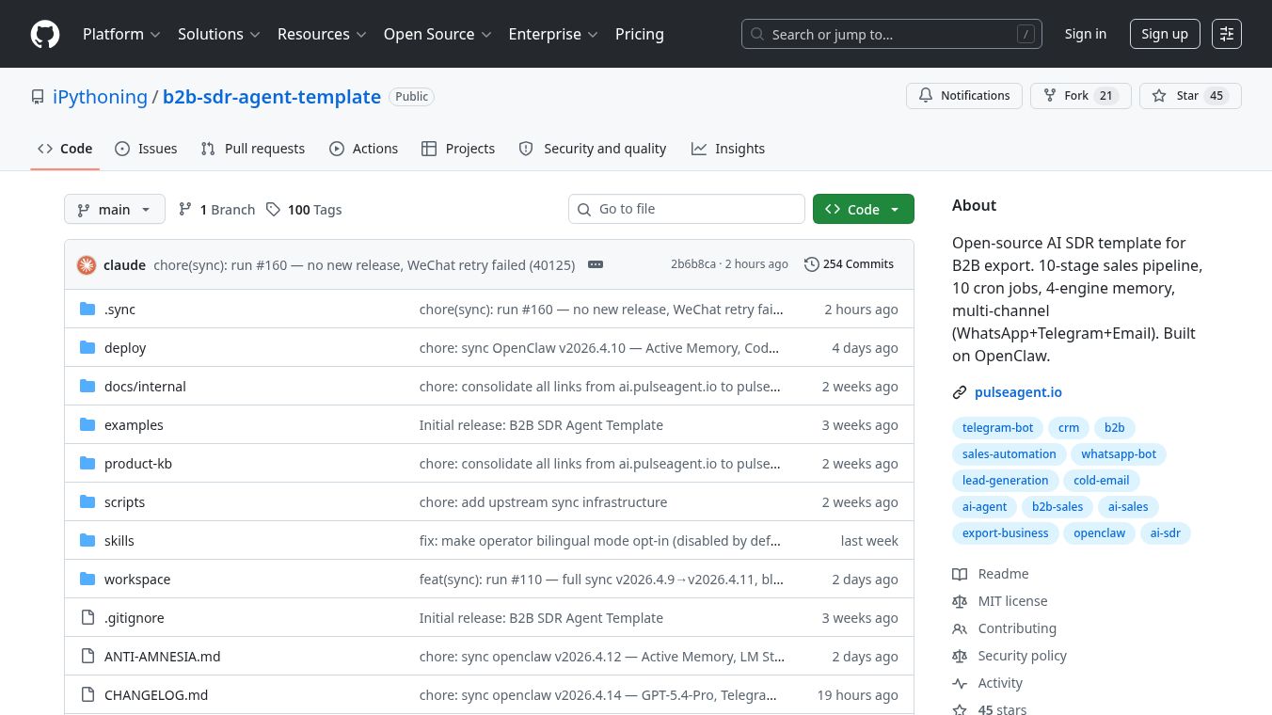This screenshot has width=1272, height=715.
Task: Open the appearance settings icon in header
Action: pyautogui.click(x=1226, y=34)
